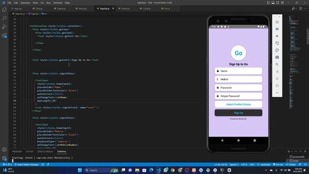309x174 pixels.
Task: Open the Search view in activity bar
Action: 4,18
